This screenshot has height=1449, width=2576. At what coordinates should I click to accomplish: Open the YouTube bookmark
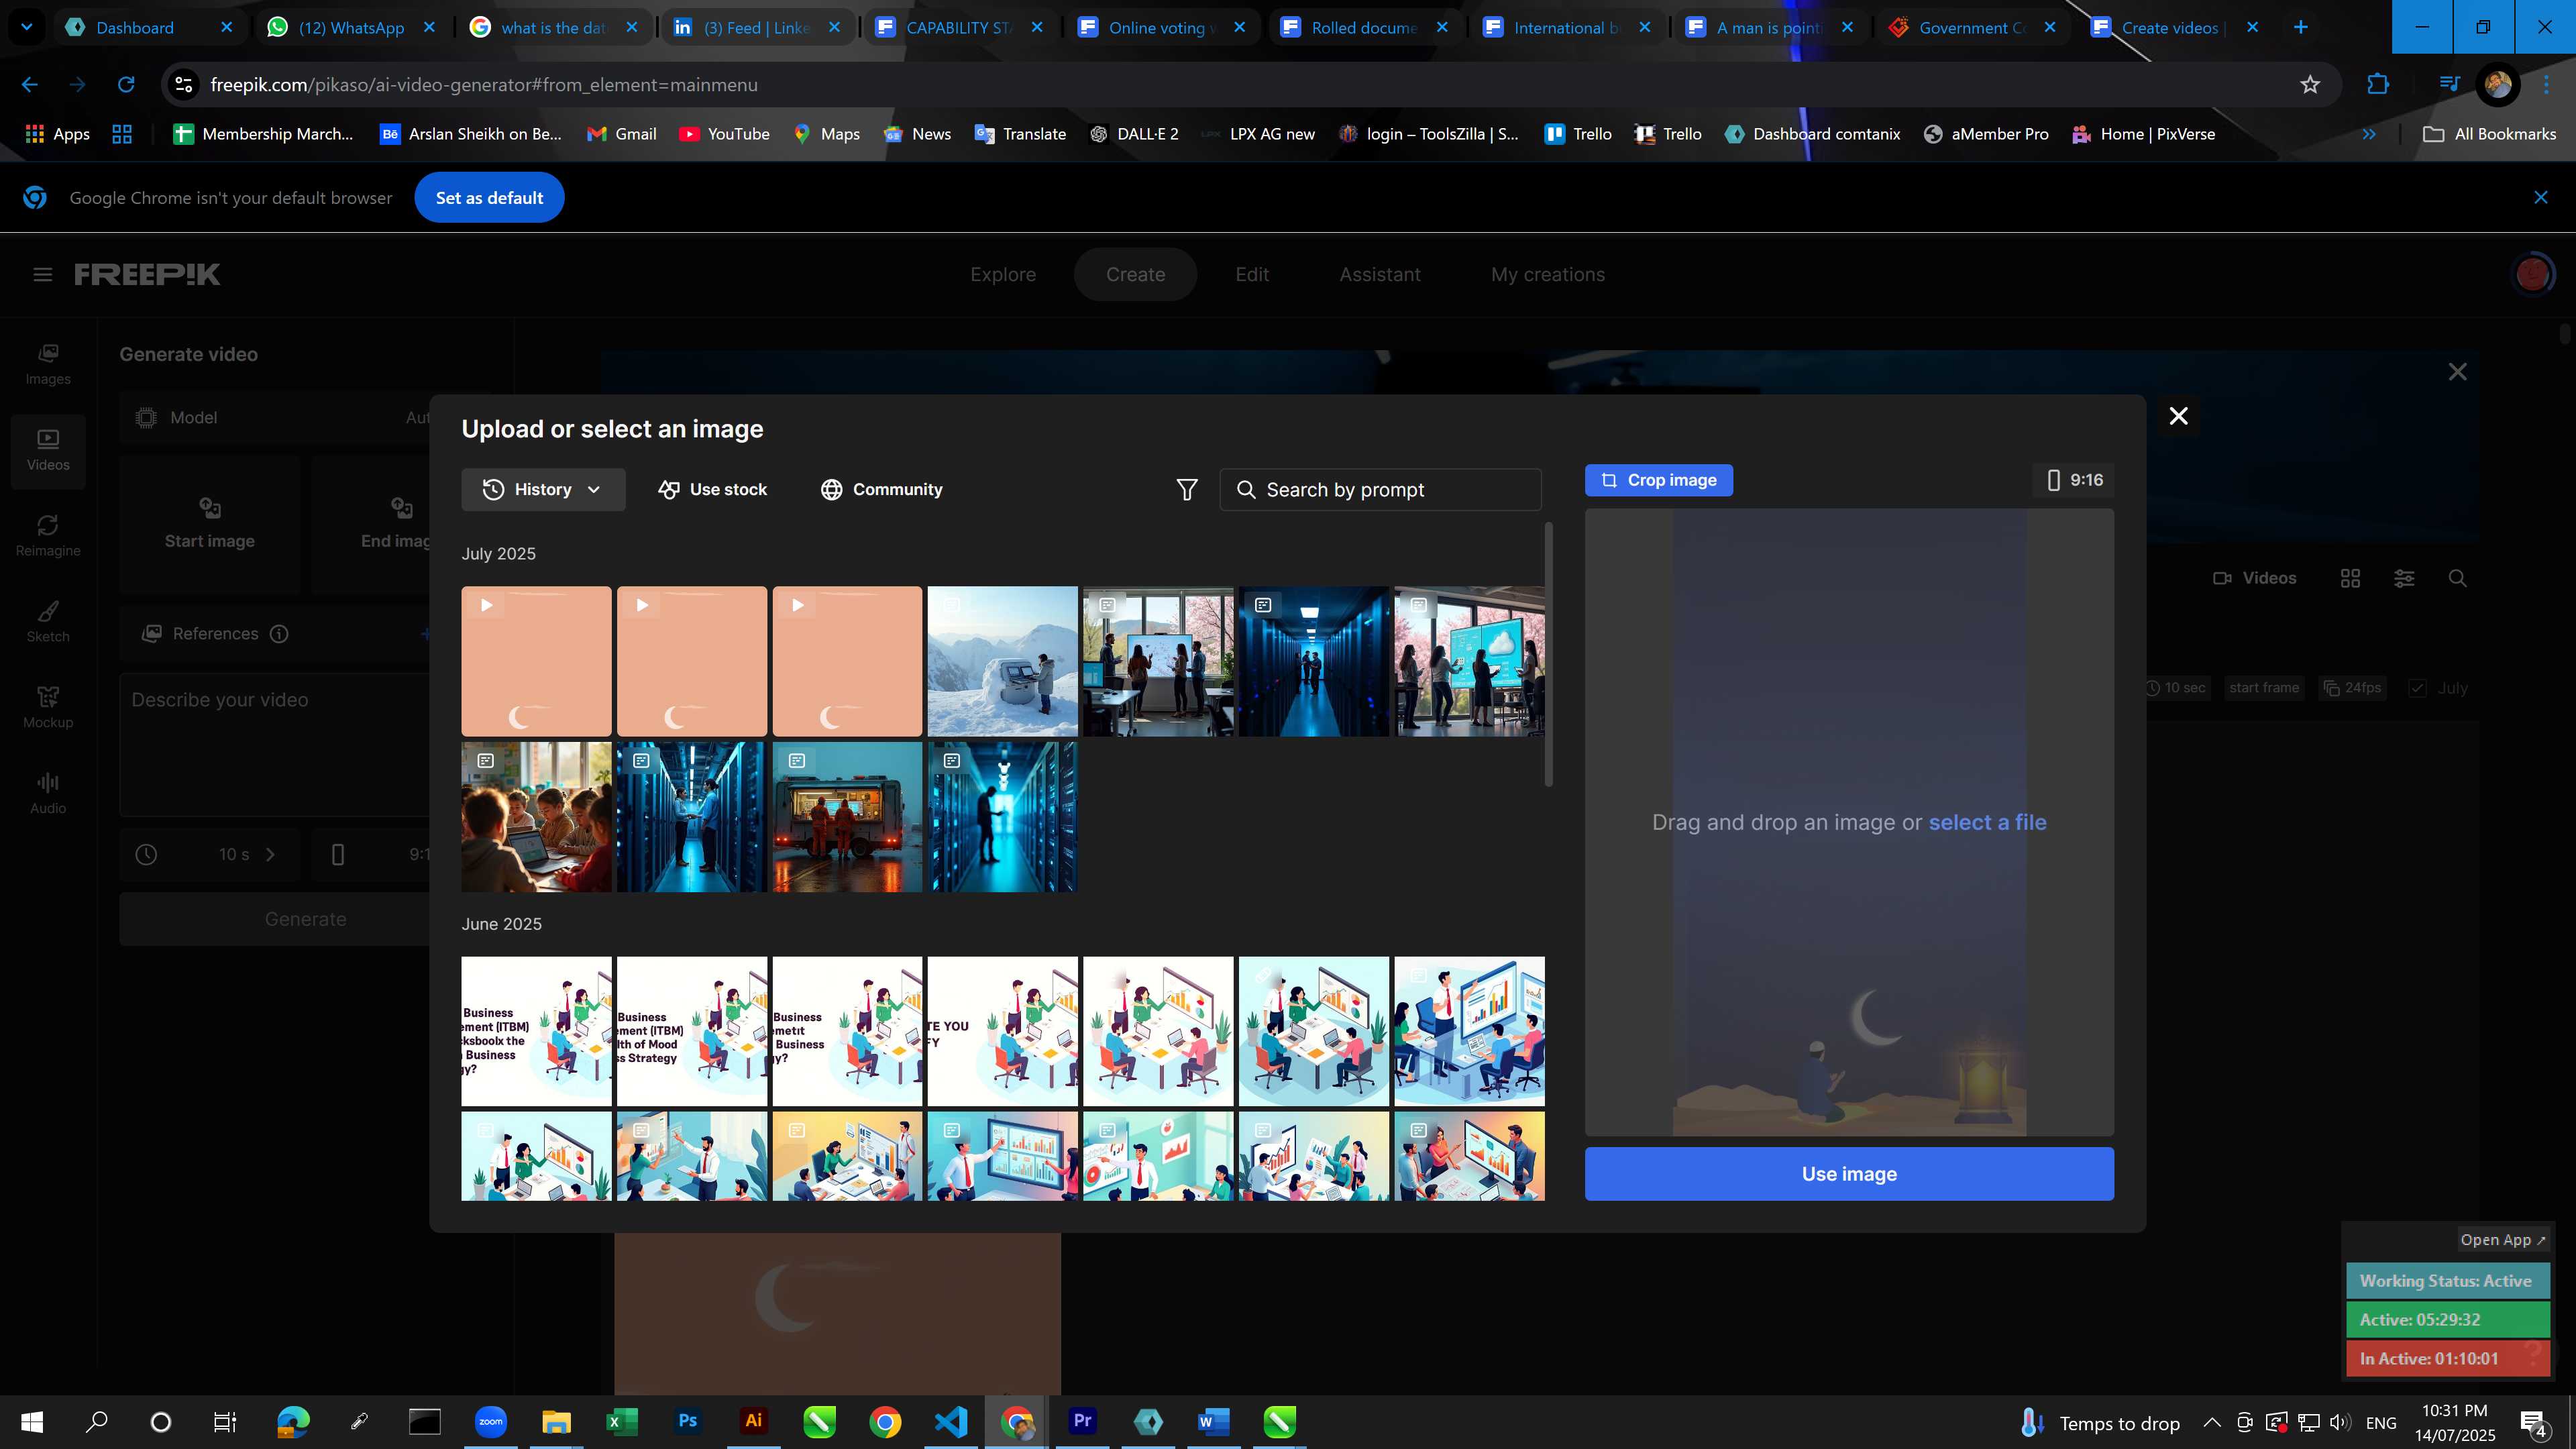724,134
